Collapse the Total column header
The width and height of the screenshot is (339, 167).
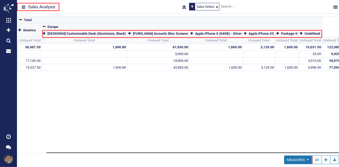tap(21, 20)
